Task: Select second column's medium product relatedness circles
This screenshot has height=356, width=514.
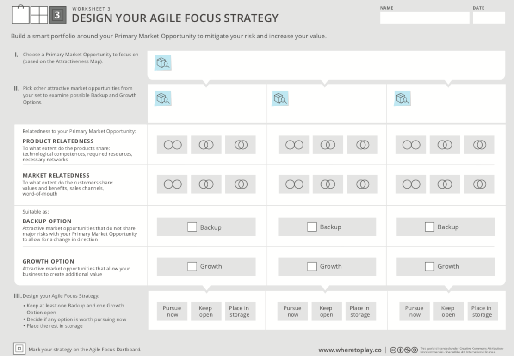Action: click(x=328, y=145)
